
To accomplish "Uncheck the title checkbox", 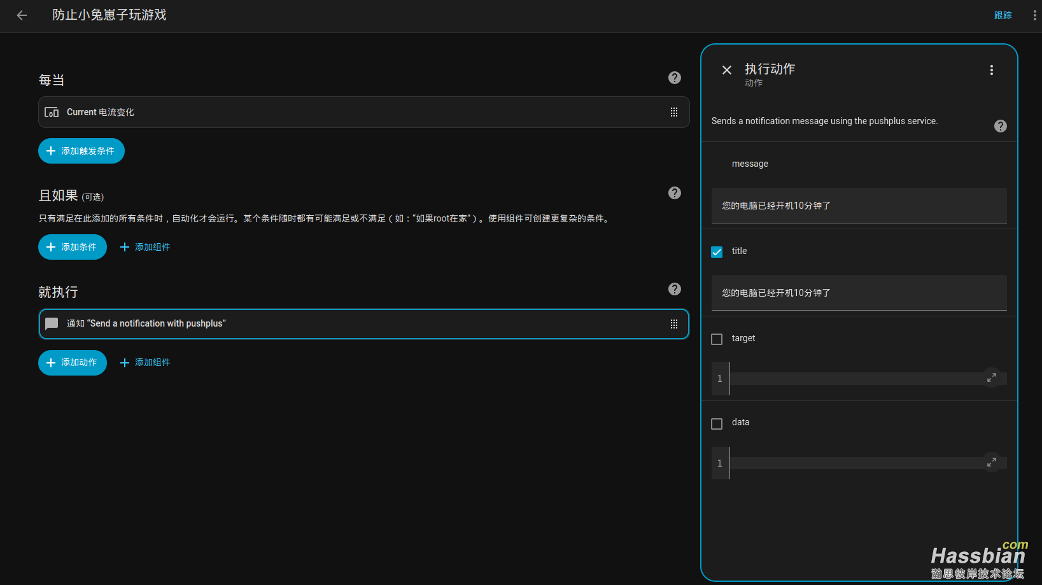I will pyautogui.click(x=717, y=252).
